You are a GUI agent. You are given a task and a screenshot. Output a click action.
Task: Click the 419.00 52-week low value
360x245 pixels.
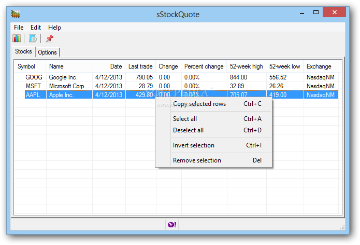point(278,95)
